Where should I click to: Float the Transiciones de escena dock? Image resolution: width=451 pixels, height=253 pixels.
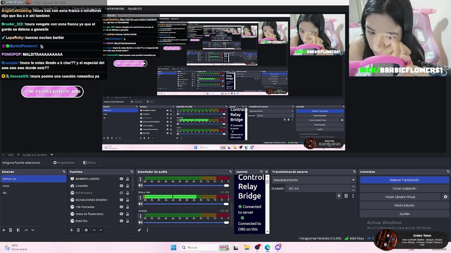354,172
